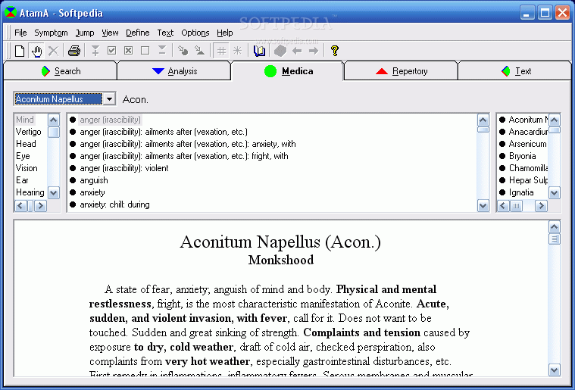Click the back arrow toolbar icon
This screenshot has height=390, width=575.
(x=297, y=51)
